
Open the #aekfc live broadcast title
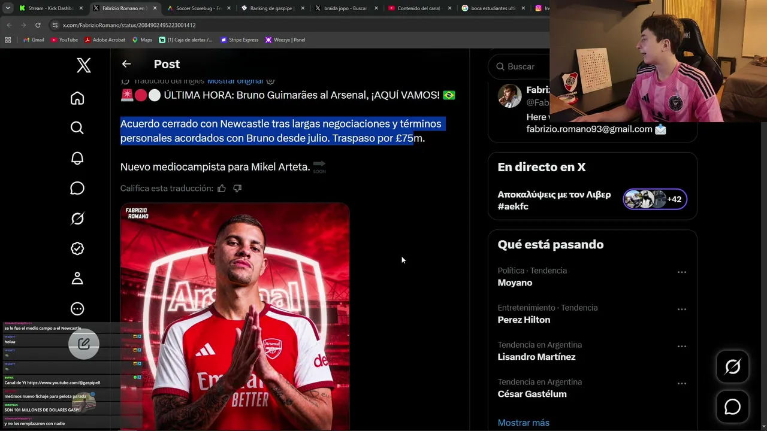tap(554, 201)
